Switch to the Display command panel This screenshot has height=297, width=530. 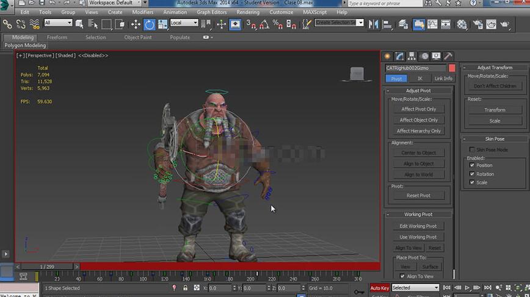pos(436,56)
